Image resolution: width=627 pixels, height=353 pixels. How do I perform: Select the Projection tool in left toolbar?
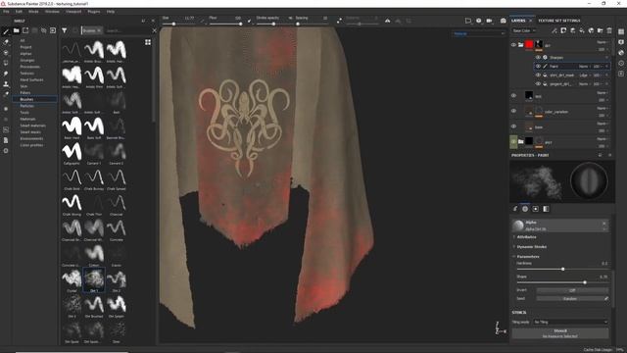(6, 52)
